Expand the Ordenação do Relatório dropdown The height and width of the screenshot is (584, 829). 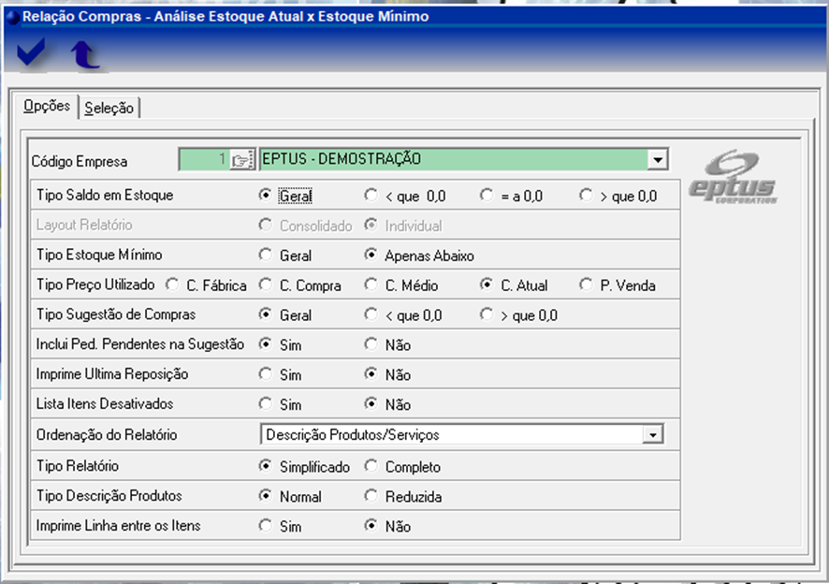click(x=654, y=435)
